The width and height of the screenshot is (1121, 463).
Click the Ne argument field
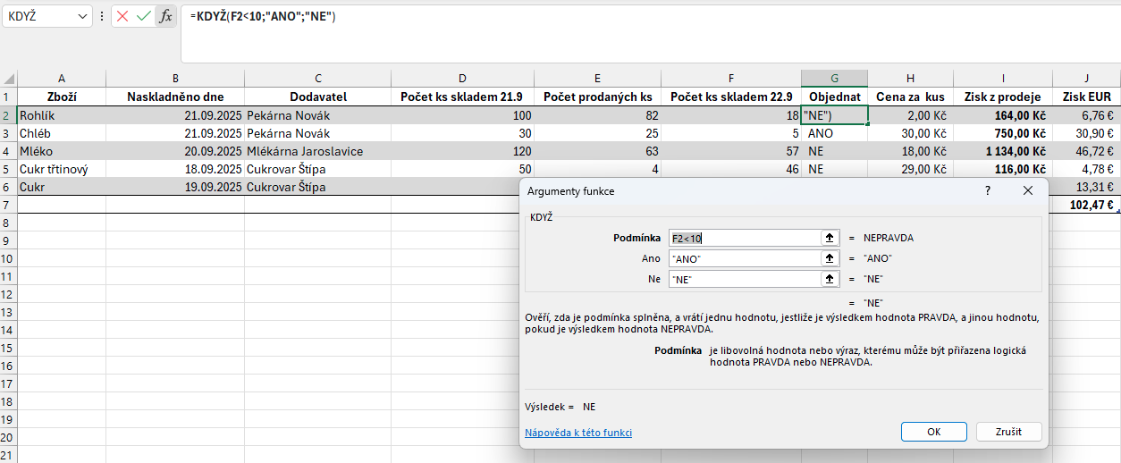744,279
